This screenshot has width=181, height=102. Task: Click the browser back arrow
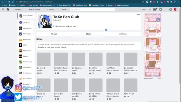click(2, 2)
